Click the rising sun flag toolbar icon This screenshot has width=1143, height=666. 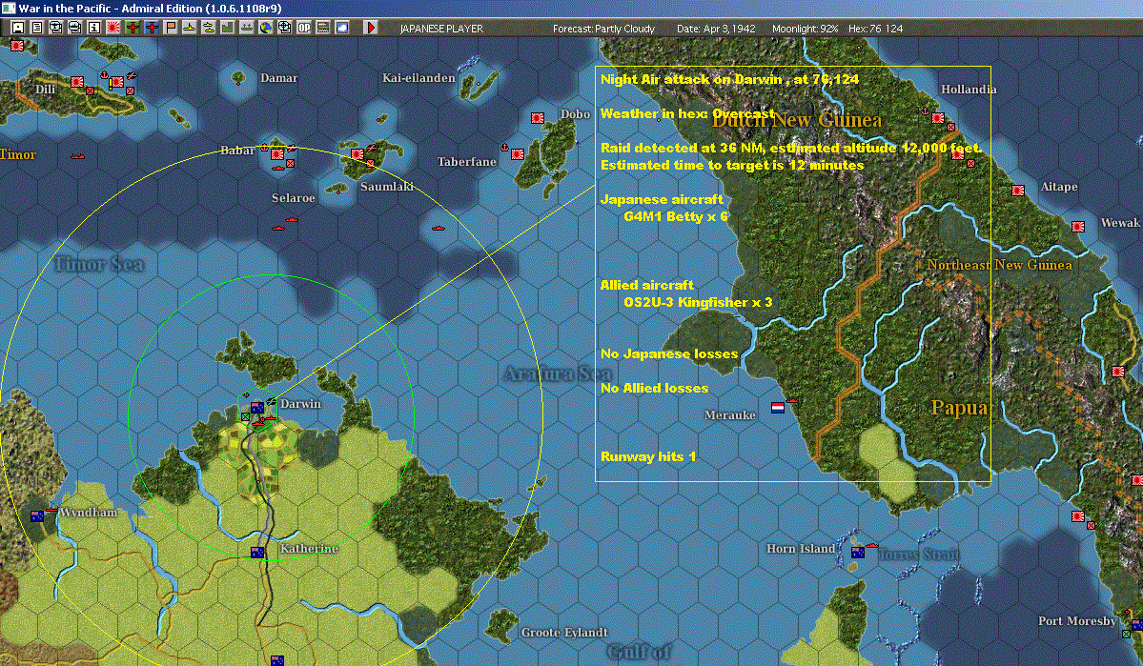(113, 28)
